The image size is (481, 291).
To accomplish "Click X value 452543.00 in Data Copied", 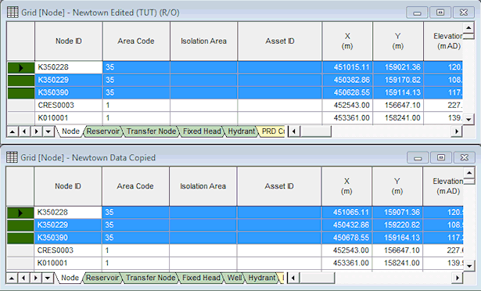I will pyautogui.click(x=347, y=250).
